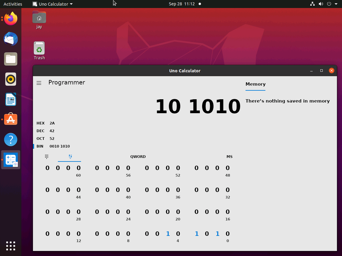
Task: Select the bit toggling keypad icon
Action: pyautogui.click(x=70, y=156)
